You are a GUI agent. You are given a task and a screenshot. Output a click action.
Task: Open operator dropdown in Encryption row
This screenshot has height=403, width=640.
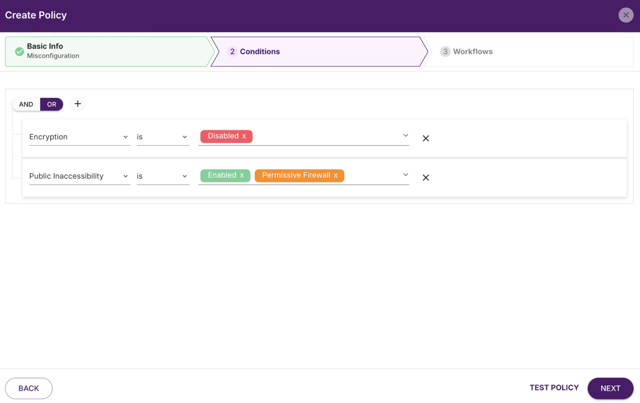(163, 137)
